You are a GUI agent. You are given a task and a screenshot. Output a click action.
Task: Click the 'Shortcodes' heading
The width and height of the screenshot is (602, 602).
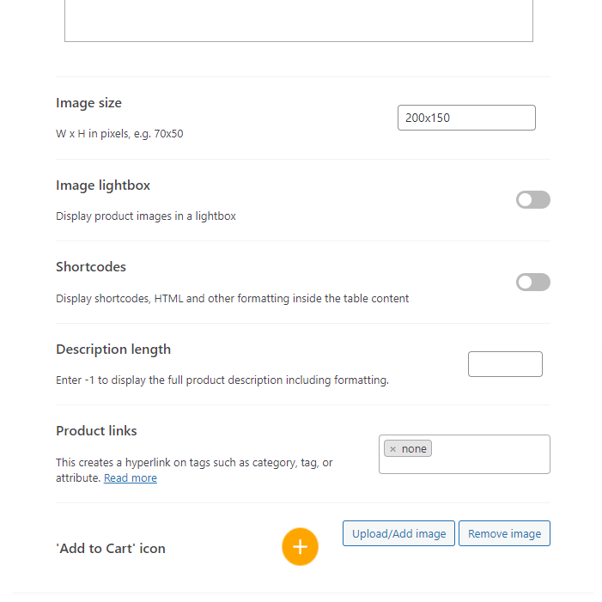point(91,267)
